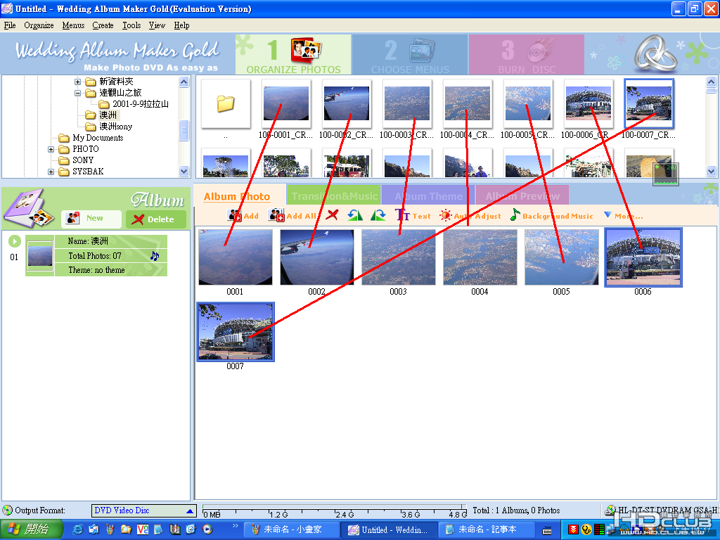Rotate photo left with green arrow icon
The image size is (720, 540).
355,215
